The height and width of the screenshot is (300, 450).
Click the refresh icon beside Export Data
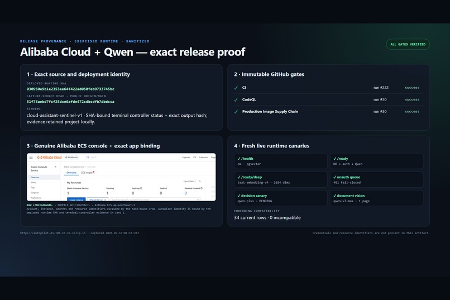coord(200,182)
